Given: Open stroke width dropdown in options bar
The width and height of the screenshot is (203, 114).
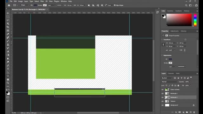Looking at the screenshot, I should (55, 5).
